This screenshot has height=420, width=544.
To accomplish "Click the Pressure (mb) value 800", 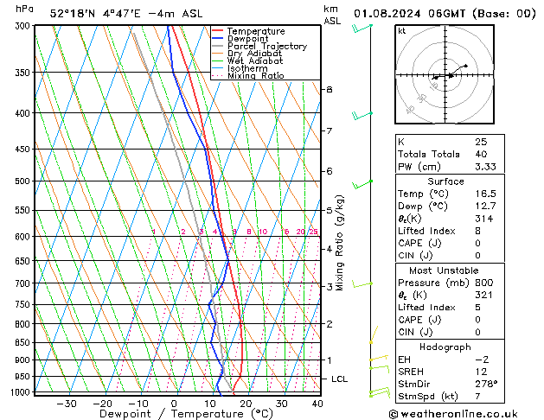I will pyautogui.click(x=484, y=283).
